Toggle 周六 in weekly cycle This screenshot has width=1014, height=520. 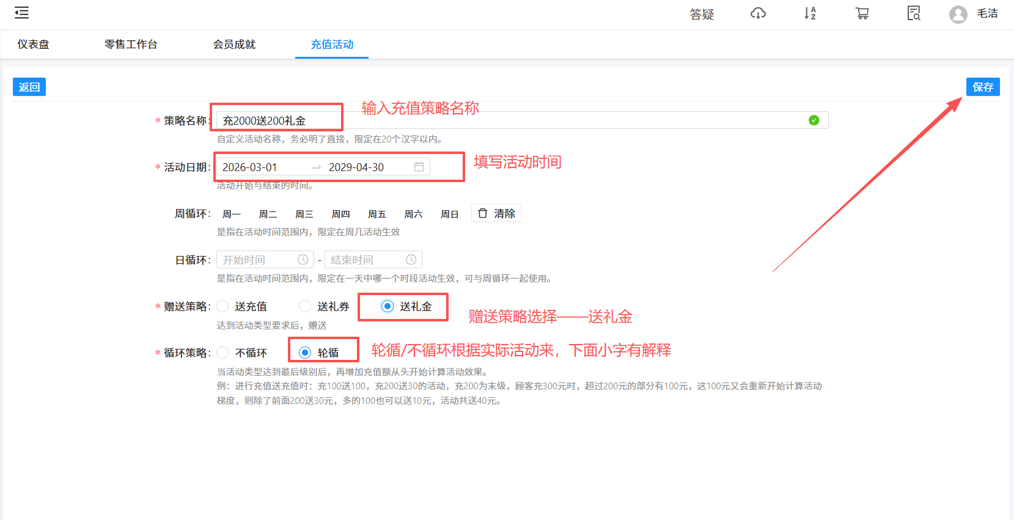[413, 214]
